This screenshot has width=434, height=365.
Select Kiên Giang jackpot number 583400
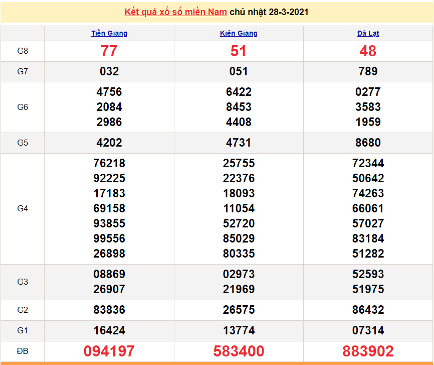pos(239,351)
